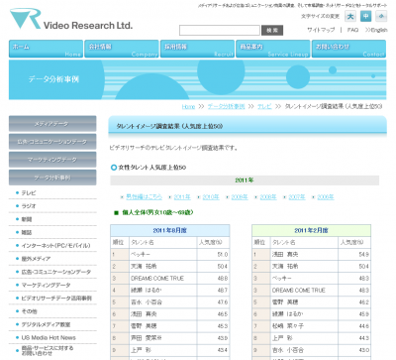Image resolution: width=396 pixels, height=360 pixels.
Task: Click the Home breadcrumb link
Action: [x=188, y=106]
